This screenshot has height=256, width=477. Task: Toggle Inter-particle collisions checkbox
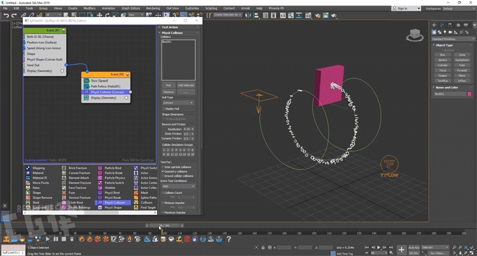(x=163, y=167)
